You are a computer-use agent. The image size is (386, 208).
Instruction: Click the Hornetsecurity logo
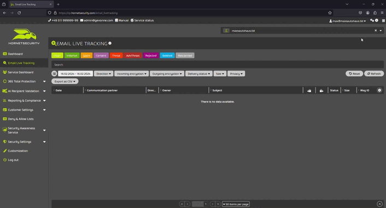point(24,37)
